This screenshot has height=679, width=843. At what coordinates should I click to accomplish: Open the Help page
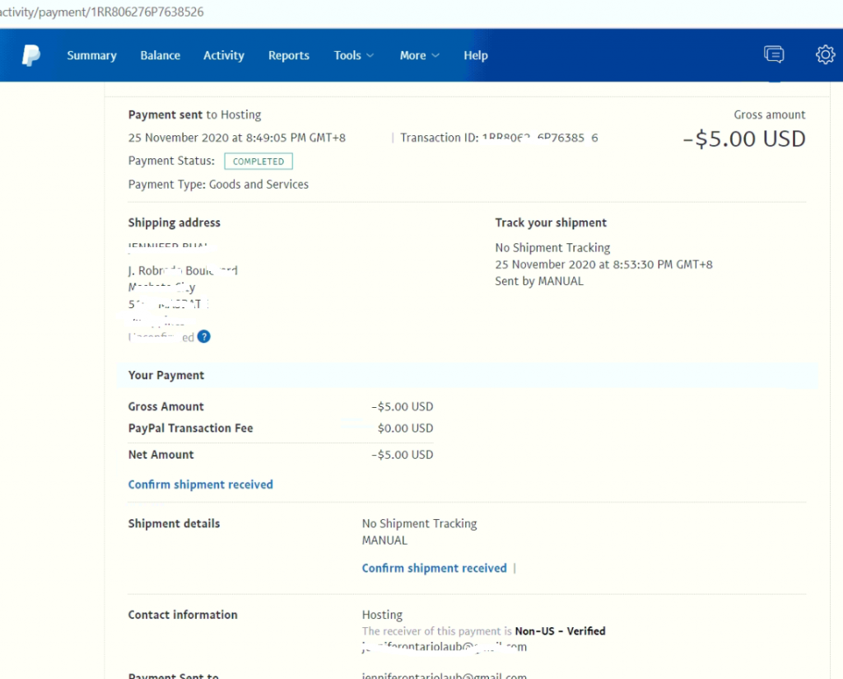tap(476, 55)
